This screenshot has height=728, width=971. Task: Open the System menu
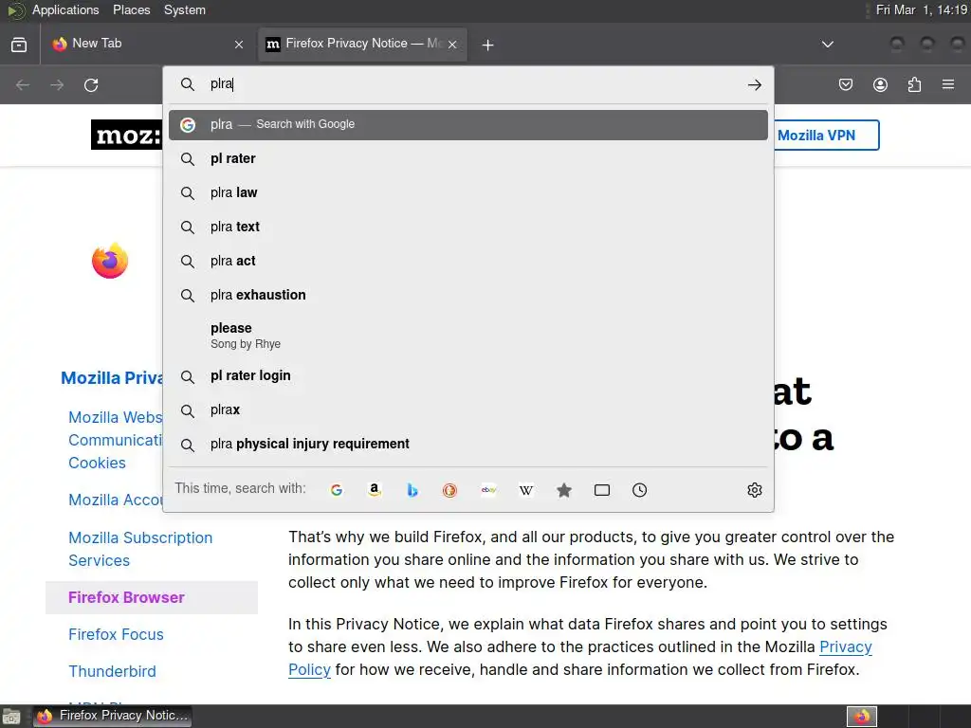[x=185, y=9]
